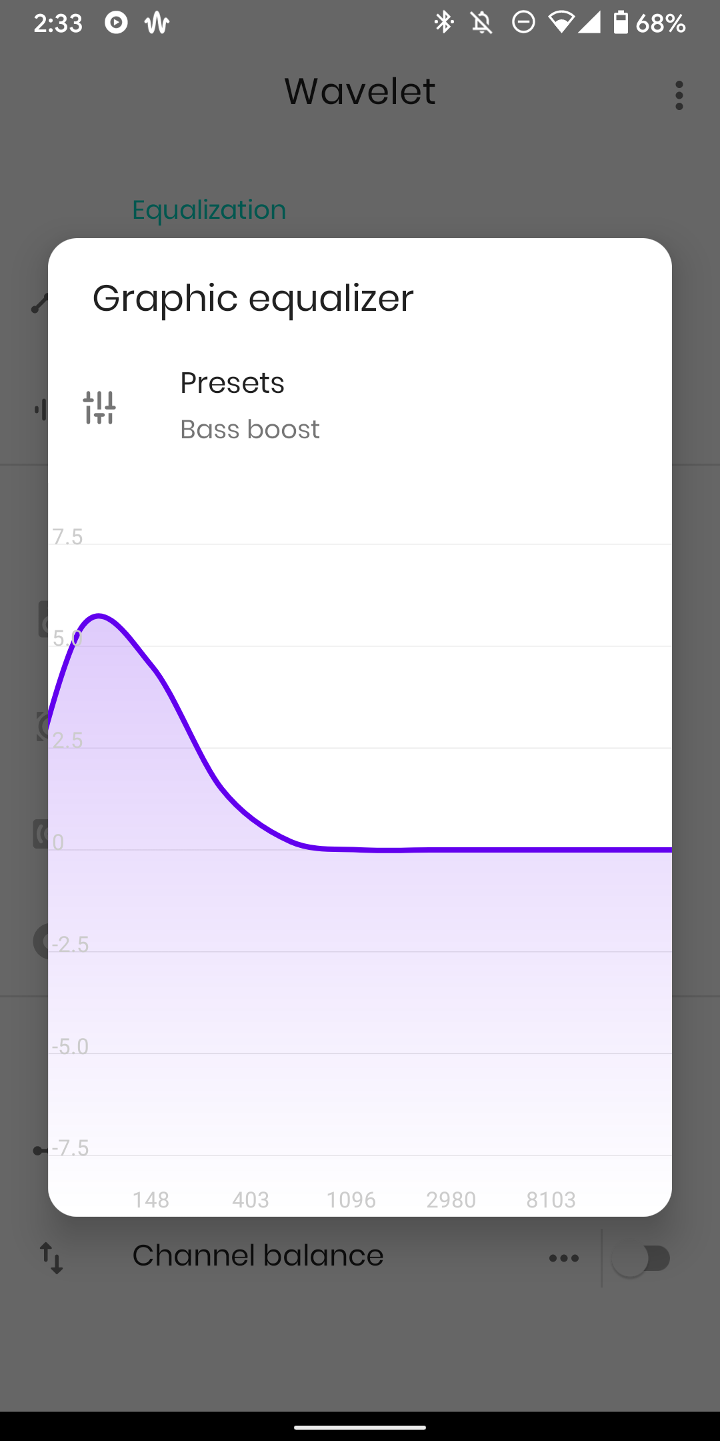
Task: Click the Channel balance arrows icon
Action: click(x=51, y=1258)
